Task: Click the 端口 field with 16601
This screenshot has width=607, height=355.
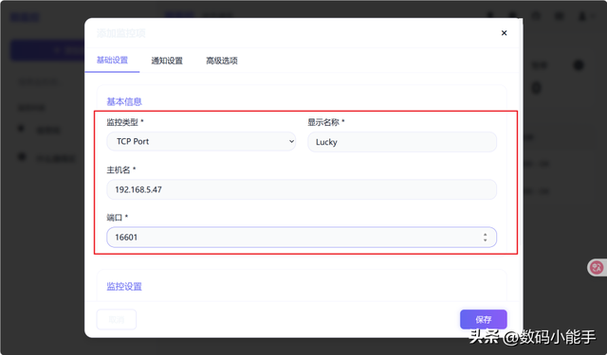Action: click(x=302, y=237)
